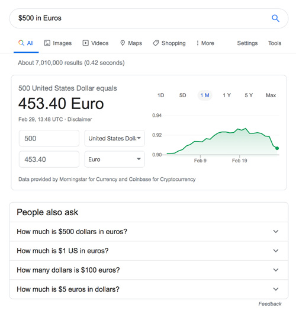
Task: Open search Tools
Action: (x=275, y=43)
